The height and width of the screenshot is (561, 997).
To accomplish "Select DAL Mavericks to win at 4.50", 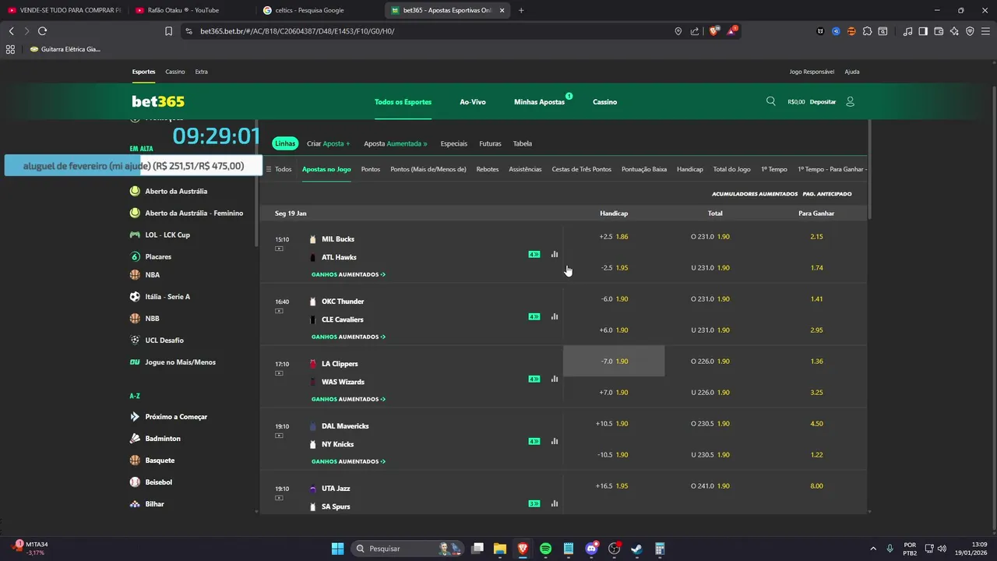I will point(816,423).
